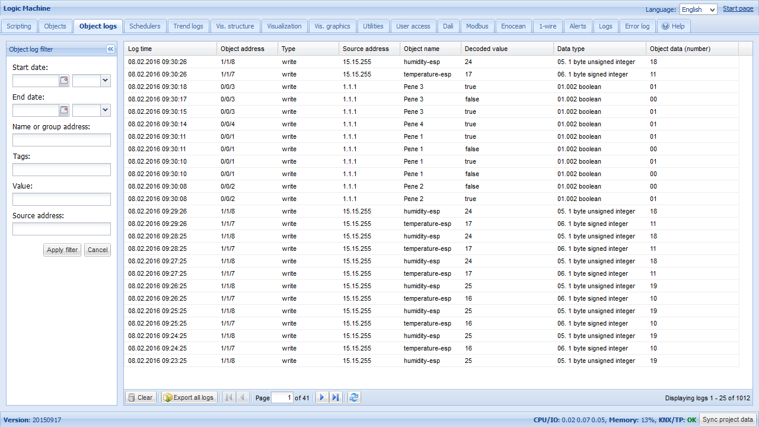Open the Objects tab
This screenshot has width=759, height=427.
pyautogui.click(x=55, y=26)
